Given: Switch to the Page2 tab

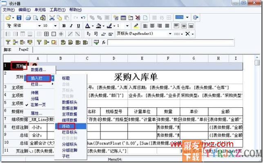Looking at the screenshot, I should tap(24, 50).
